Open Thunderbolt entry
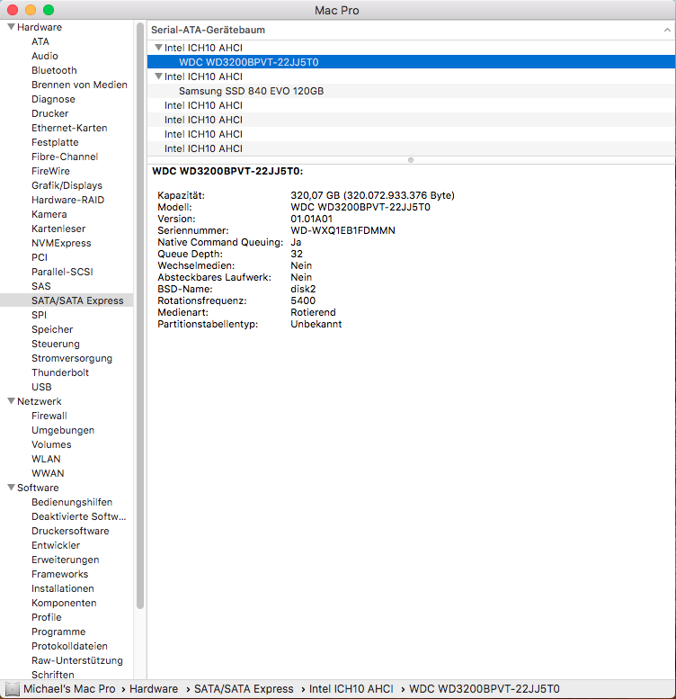The image size is (676, 699). [x=60, y=372]
